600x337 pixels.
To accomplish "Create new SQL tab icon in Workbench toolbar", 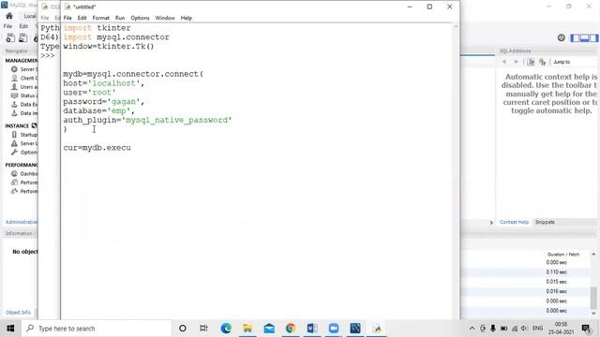I will (10, 37).
